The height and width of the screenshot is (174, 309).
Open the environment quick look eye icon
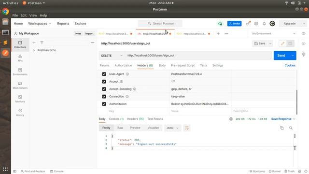304,33
